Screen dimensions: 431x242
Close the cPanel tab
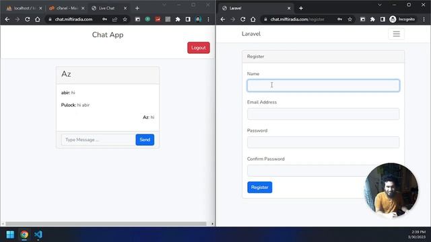[83, 8]
